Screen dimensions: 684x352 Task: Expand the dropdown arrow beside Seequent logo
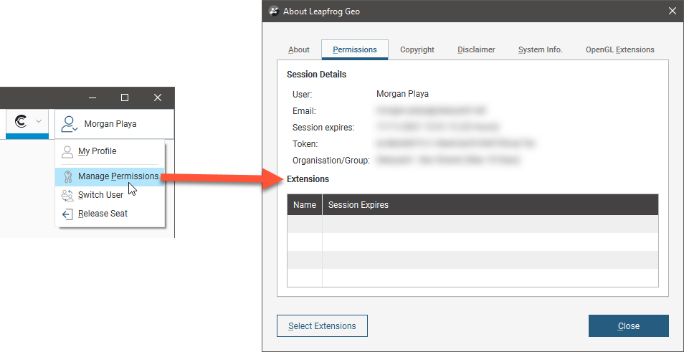[39, 122]
